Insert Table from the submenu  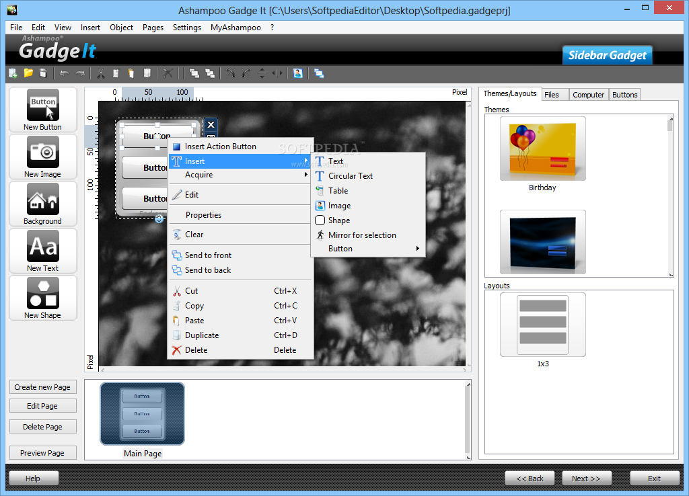pyautogui.click(x=368, y=190)
